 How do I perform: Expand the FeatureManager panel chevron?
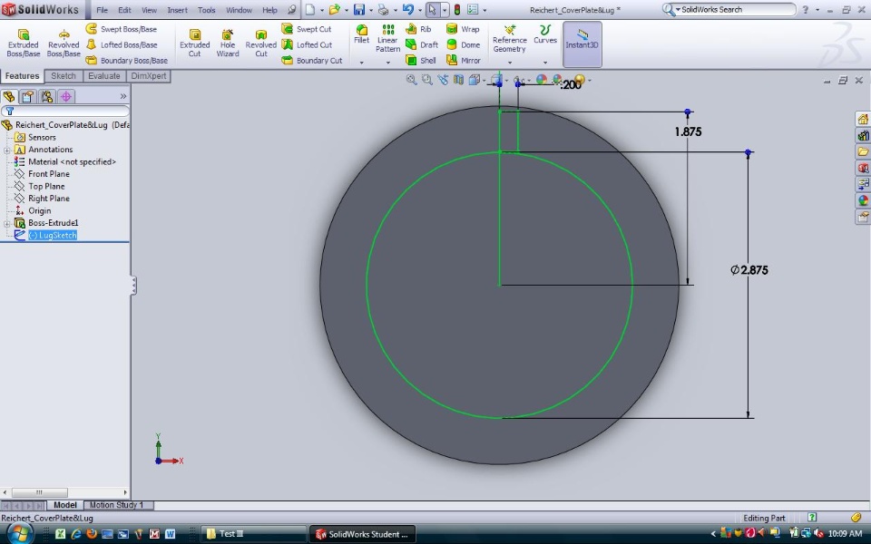pyautogui.click(x=123, y=97)
